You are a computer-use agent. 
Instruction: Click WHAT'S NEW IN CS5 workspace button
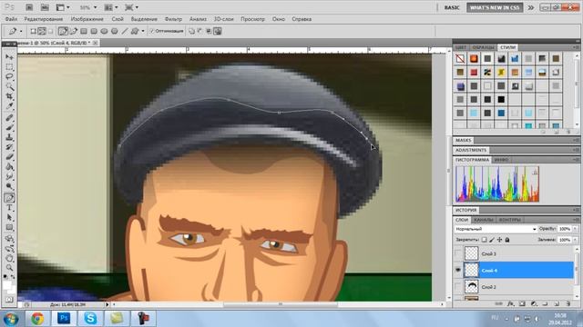pyautogui.click(x=495, y=7)
